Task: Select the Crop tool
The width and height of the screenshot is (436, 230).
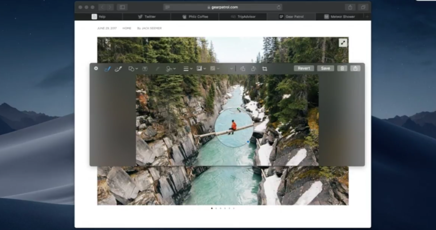Action: coord(265,69)
